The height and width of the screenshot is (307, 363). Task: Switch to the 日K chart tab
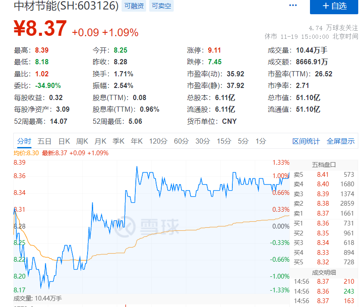point(64,141)
